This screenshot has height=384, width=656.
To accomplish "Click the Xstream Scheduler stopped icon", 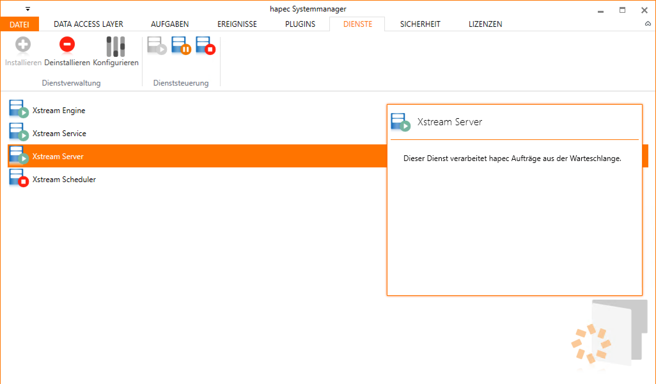I will [x=19, y=178].
